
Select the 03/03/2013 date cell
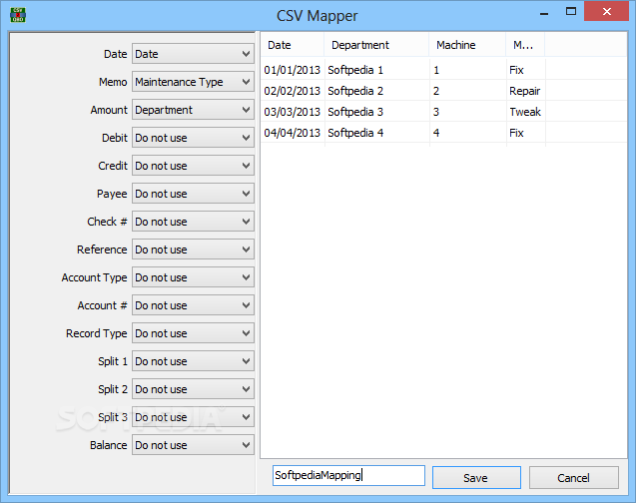coord(292,112)
